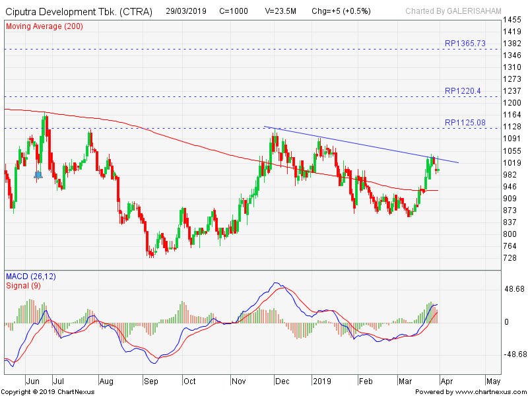Click the May label on the time axis
Viewport: 528px width, 396px height.
coord(493,381)
